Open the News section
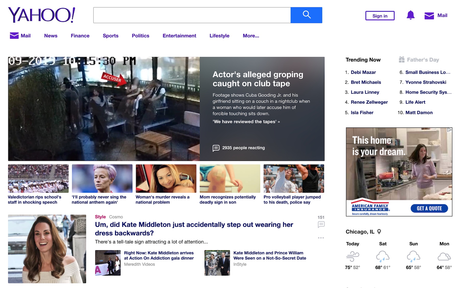Viewport: 460px width, 288px height. click(x=51, y=36)
